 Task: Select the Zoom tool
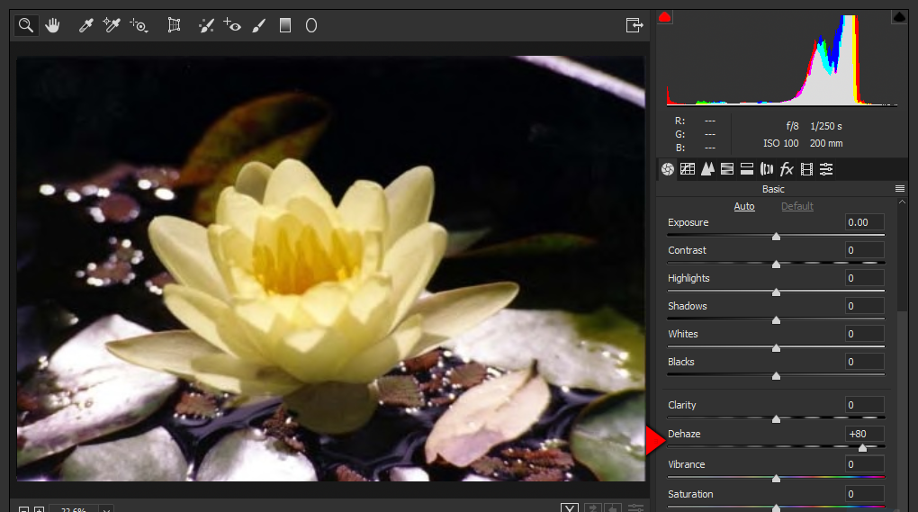tap(27, 25)
